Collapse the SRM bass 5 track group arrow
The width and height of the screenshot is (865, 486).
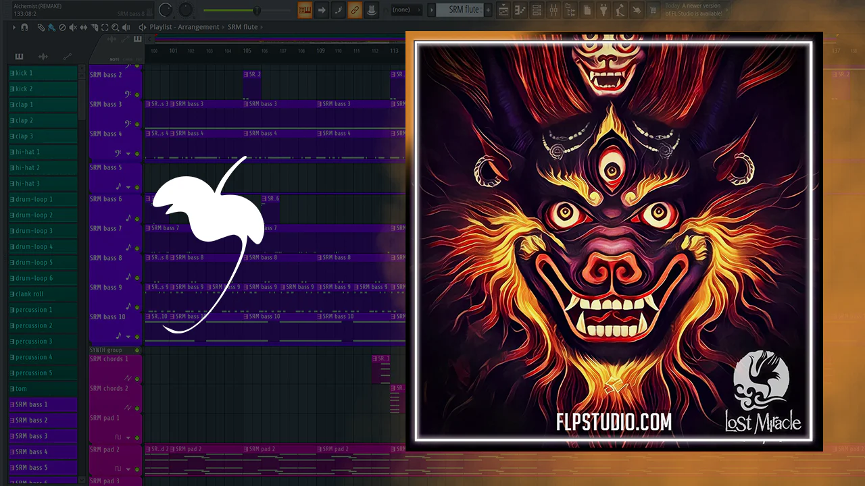pyautogui.click(x=128, y=188)
